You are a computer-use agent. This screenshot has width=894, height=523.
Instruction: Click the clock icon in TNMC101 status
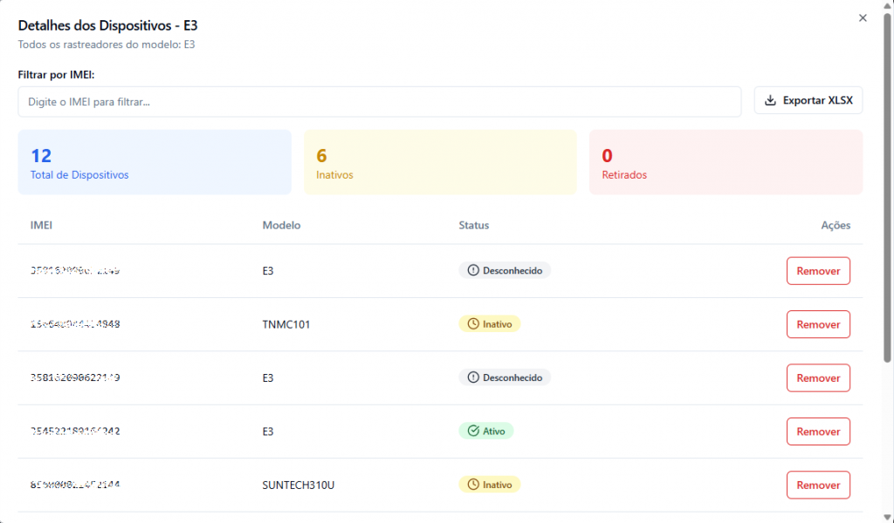coord(473,323)
